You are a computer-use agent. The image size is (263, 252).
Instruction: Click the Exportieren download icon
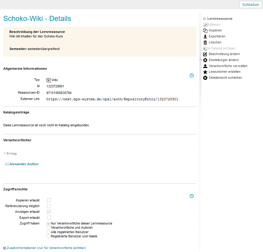click(x=205, y=36)
